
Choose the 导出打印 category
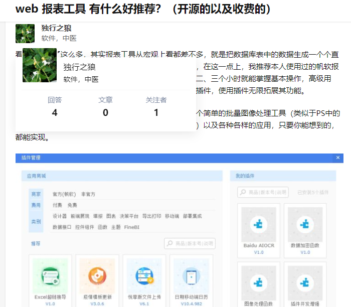[151, 216]
